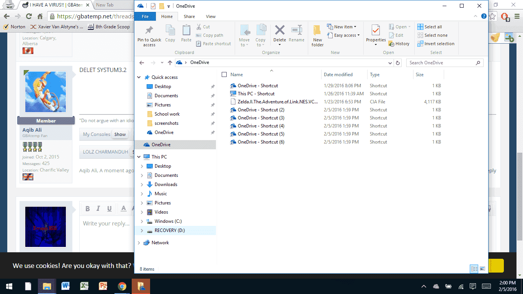Screen dimensions: 523x294
Task: Open Chrome from the taskbar
Action: 122,286
